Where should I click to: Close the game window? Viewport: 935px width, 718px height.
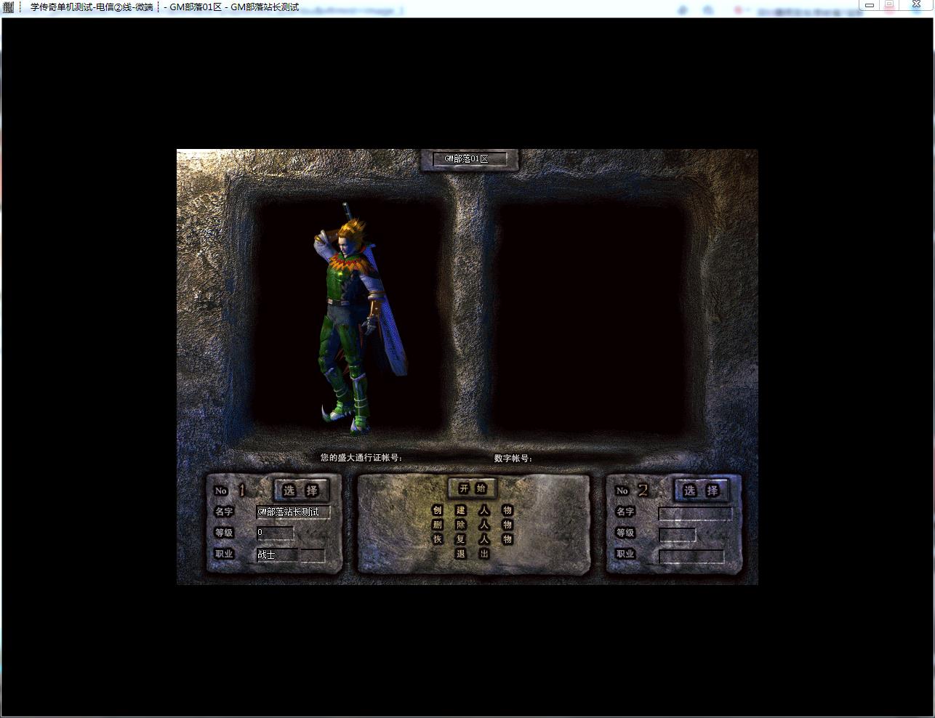point(916,5)
